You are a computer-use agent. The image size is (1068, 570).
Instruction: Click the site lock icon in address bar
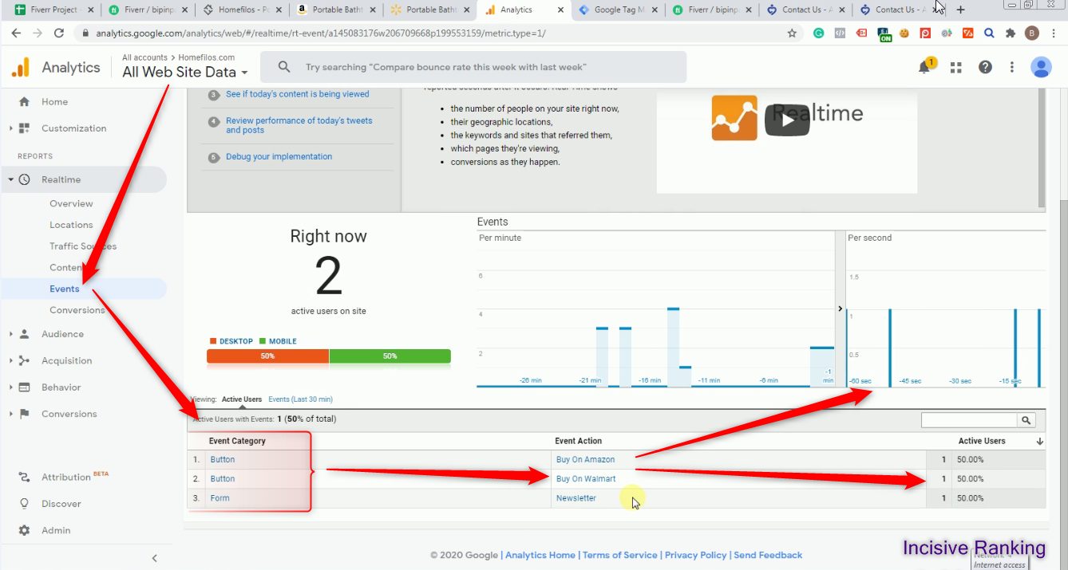coord(85,33)
